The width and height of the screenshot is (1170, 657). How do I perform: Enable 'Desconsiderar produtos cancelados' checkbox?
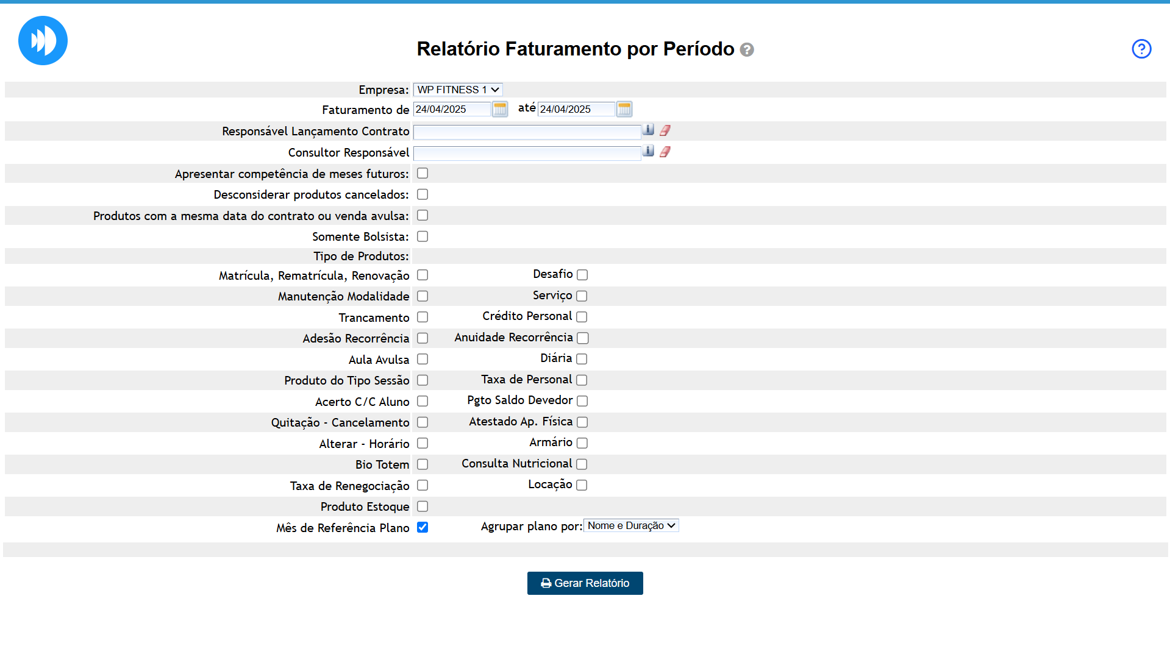423,194
